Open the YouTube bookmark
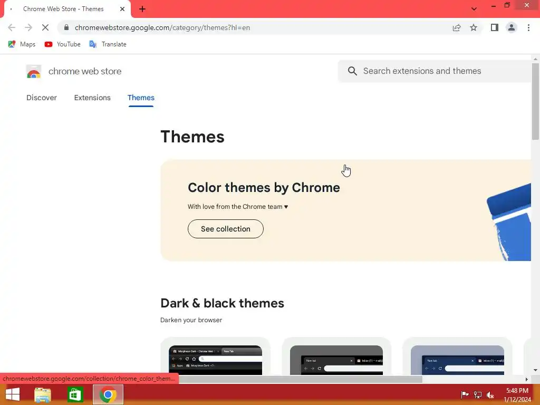The height and width of the screenshot is (405, 540). [62, 44]
